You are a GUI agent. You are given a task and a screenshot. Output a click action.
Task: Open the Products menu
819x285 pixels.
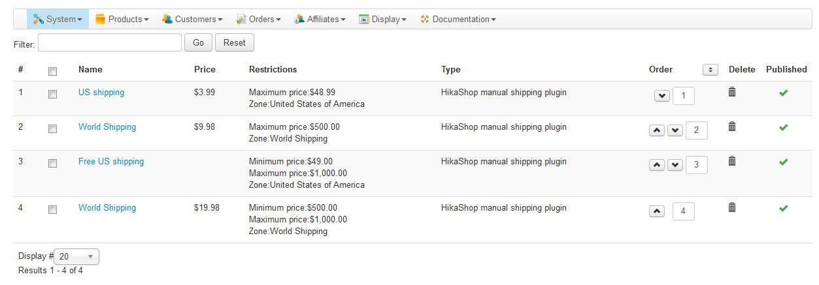pyautogui.click(x=122, y=20)
